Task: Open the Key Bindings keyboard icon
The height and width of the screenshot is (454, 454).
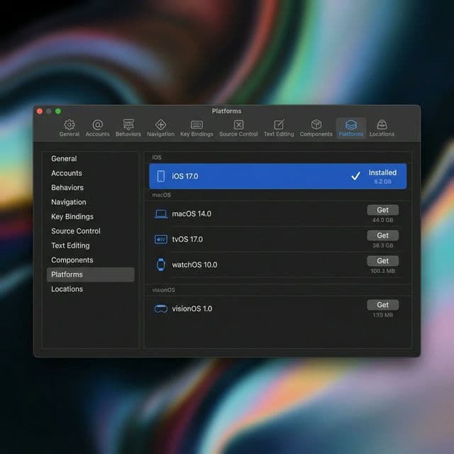Action: 196,128
